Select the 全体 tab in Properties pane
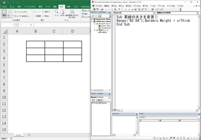The image size is (201, 140). (93, 100)
